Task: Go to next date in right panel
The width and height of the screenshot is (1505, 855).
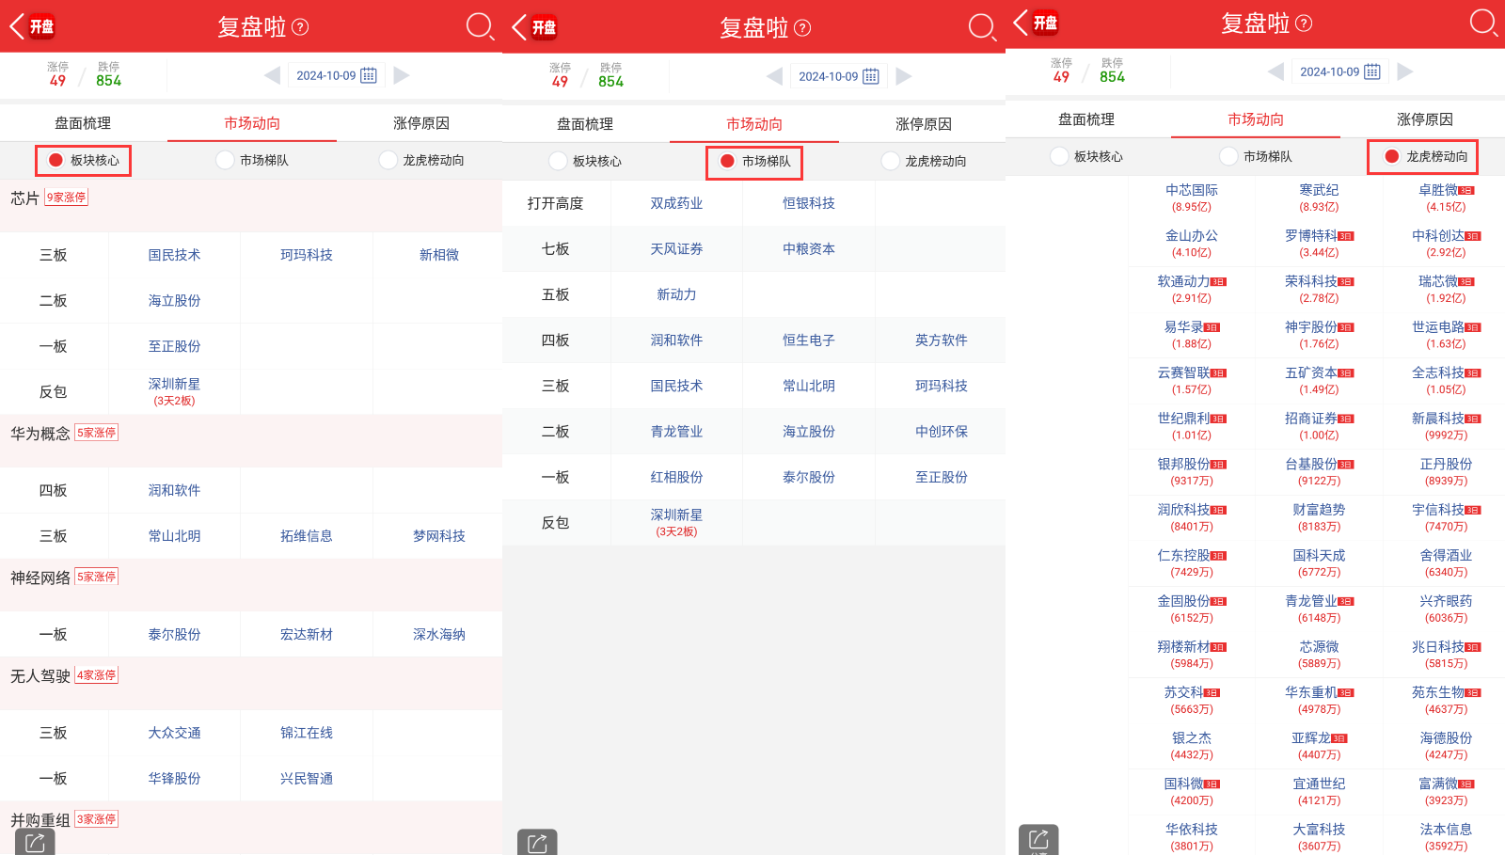Action: click(x=1405, y=71)
